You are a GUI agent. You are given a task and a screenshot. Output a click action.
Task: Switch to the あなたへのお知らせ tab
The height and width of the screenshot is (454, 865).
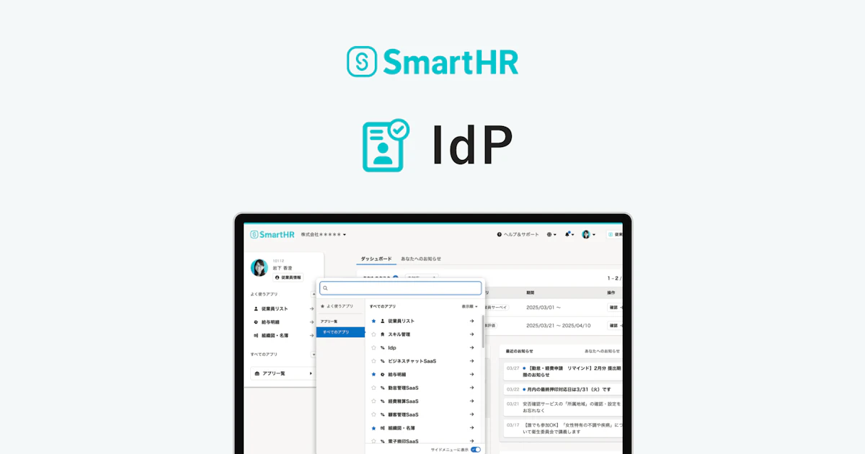[x=421, y=258]
